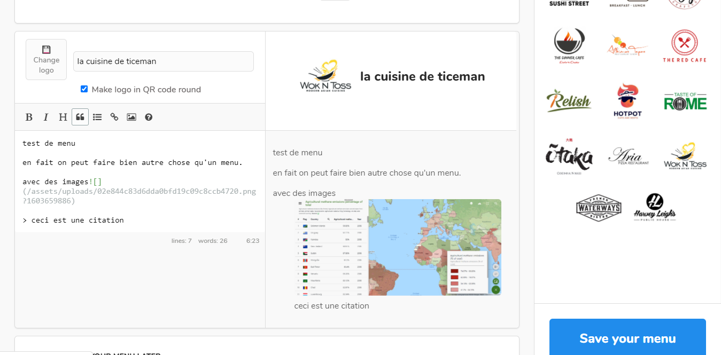
Task: Click the '6:23' cursor position indicator
Action: pyautogui.click(x=253, y=241)
